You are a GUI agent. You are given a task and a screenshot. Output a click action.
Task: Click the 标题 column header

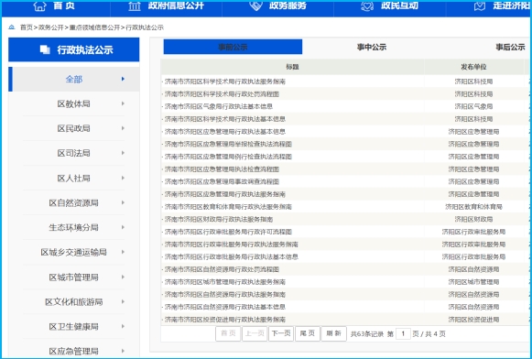292,67
